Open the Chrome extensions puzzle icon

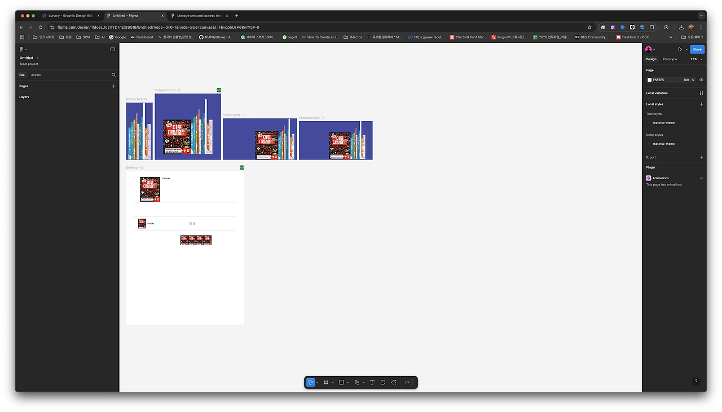coord(652,27)
